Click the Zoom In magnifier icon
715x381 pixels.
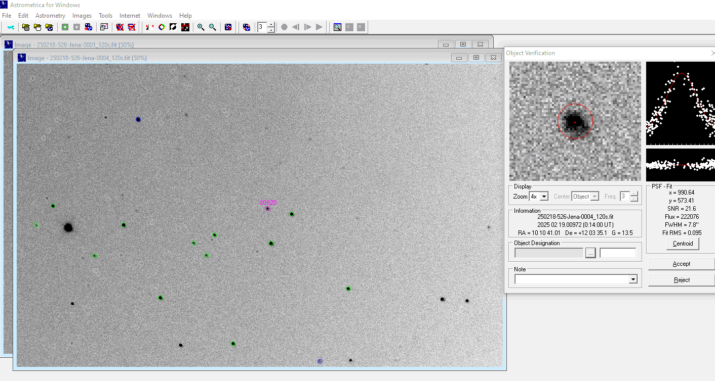201,27
